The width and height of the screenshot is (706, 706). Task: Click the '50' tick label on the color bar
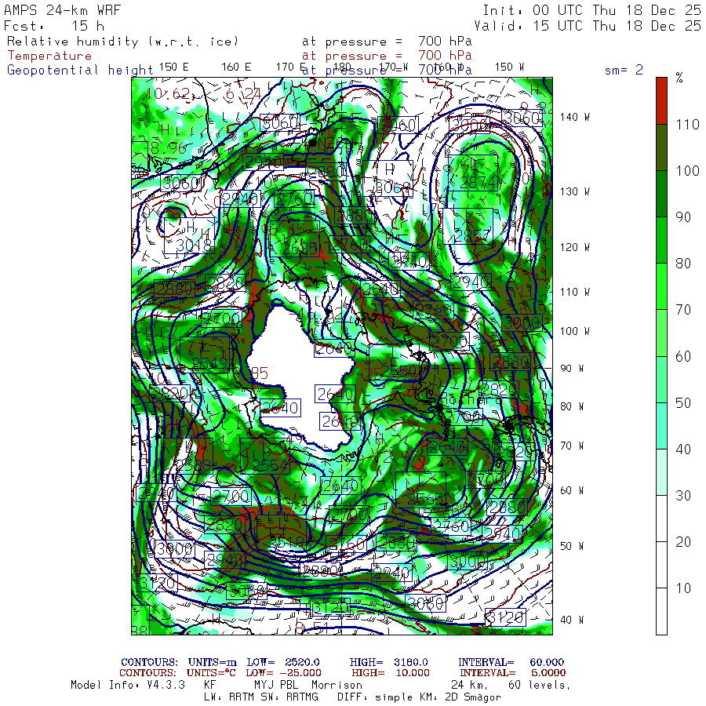[x=683, y=403]
